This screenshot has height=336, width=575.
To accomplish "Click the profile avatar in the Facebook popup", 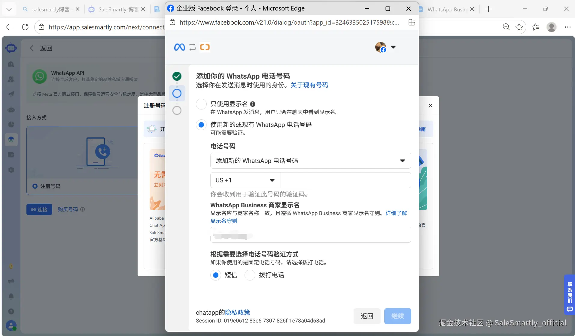I will pos(381,47).
